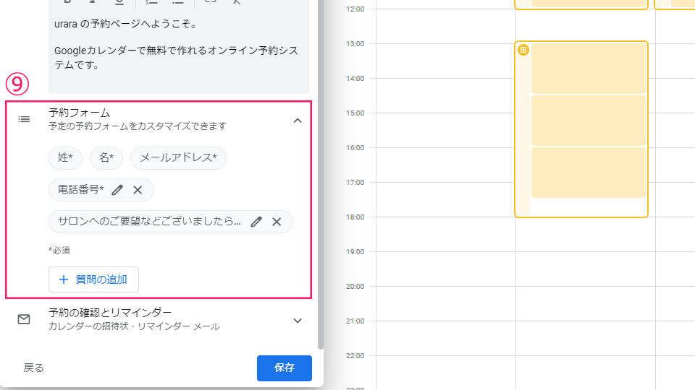Click the 予約フォーム list icon
This screenshot has height=390, width=695.
click(24, 119)
